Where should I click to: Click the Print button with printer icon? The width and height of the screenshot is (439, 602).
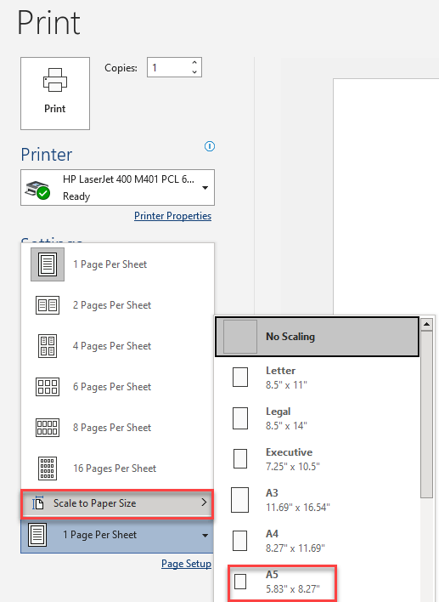point(55,94)
